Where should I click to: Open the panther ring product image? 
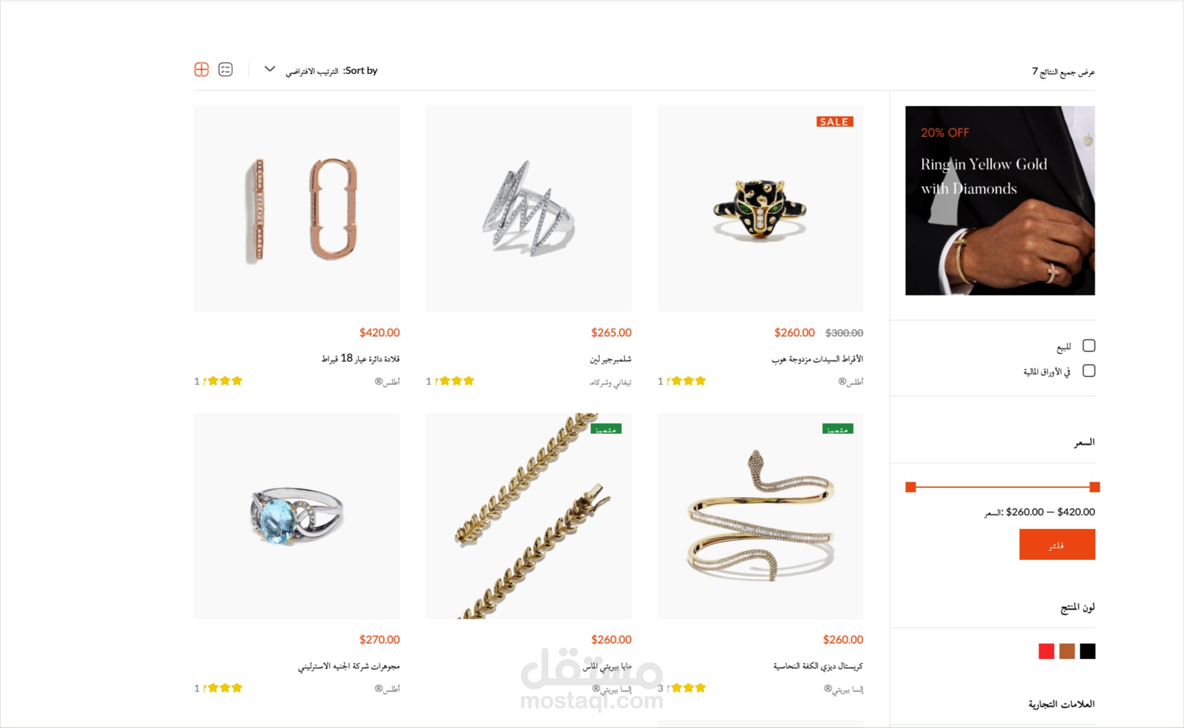click(760, 209)
